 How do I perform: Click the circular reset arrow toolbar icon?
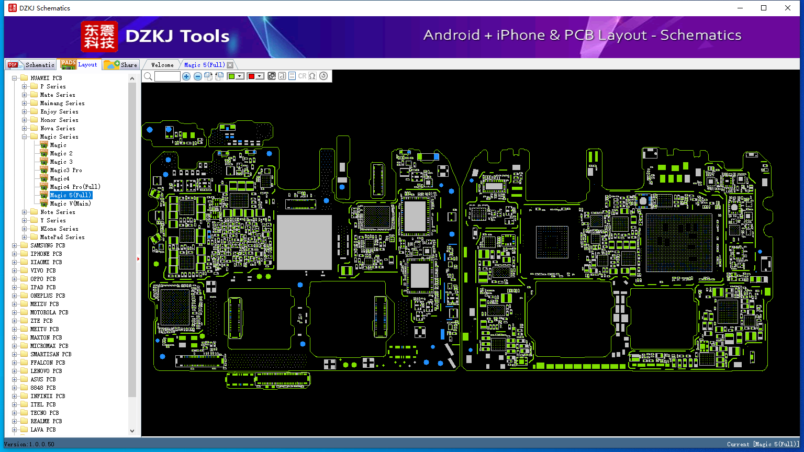tap(323, 76)
